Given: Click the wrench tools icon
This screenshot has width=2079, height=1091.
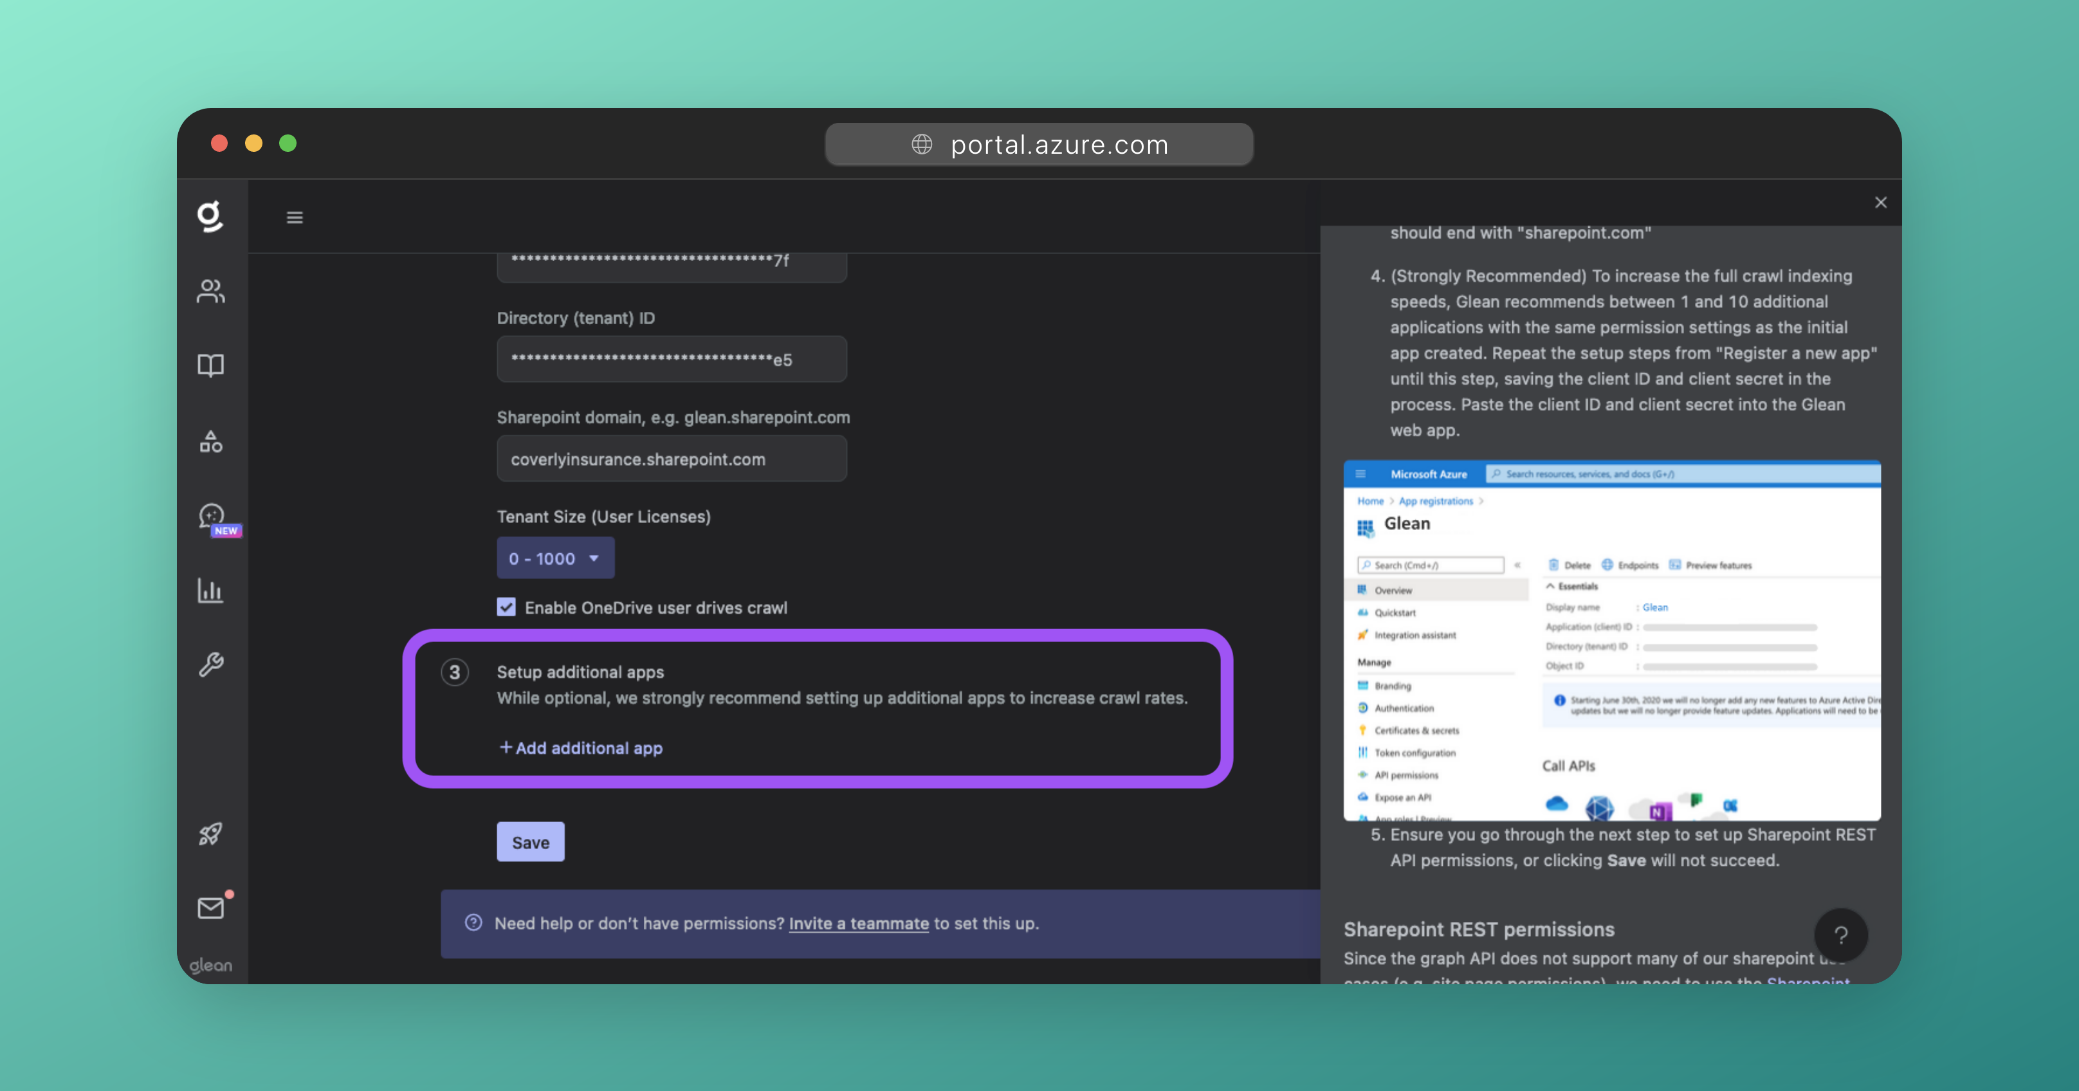Looking at the screenshot, I should [210, 665].
